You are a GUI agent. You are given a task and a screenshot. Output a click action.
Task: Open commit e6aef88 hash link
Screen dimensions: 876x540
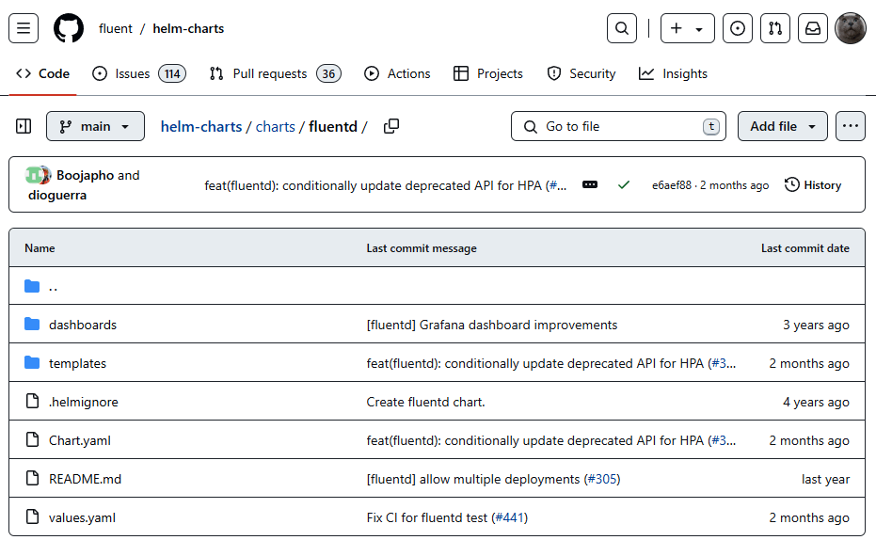(x=672, y=184)
